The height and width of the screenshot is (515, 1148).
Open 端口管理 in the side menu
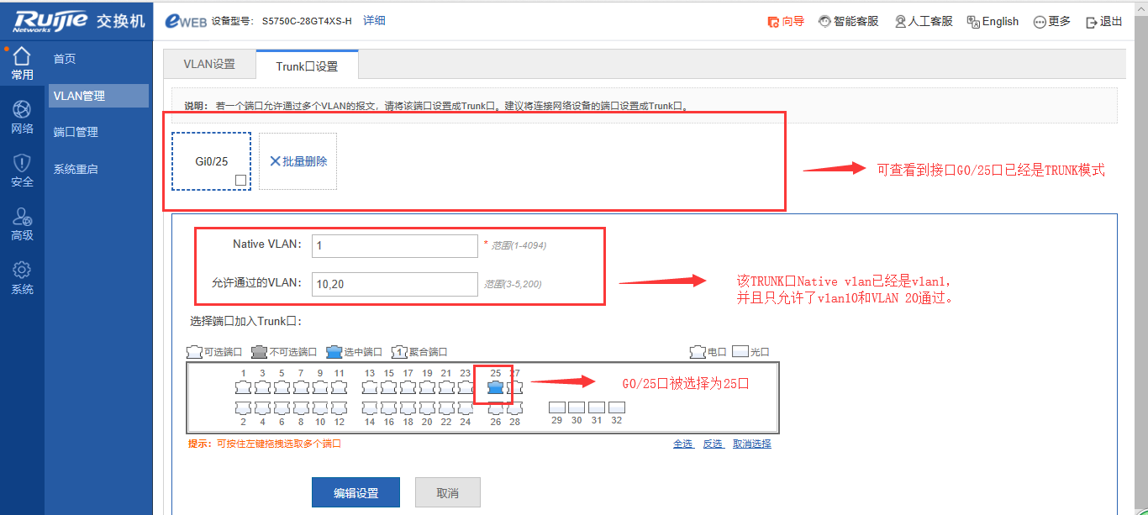tap(76, 132)
